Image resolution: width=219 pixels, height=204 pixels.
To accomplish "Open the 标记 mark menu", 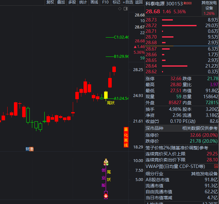I will click(116, 3).
